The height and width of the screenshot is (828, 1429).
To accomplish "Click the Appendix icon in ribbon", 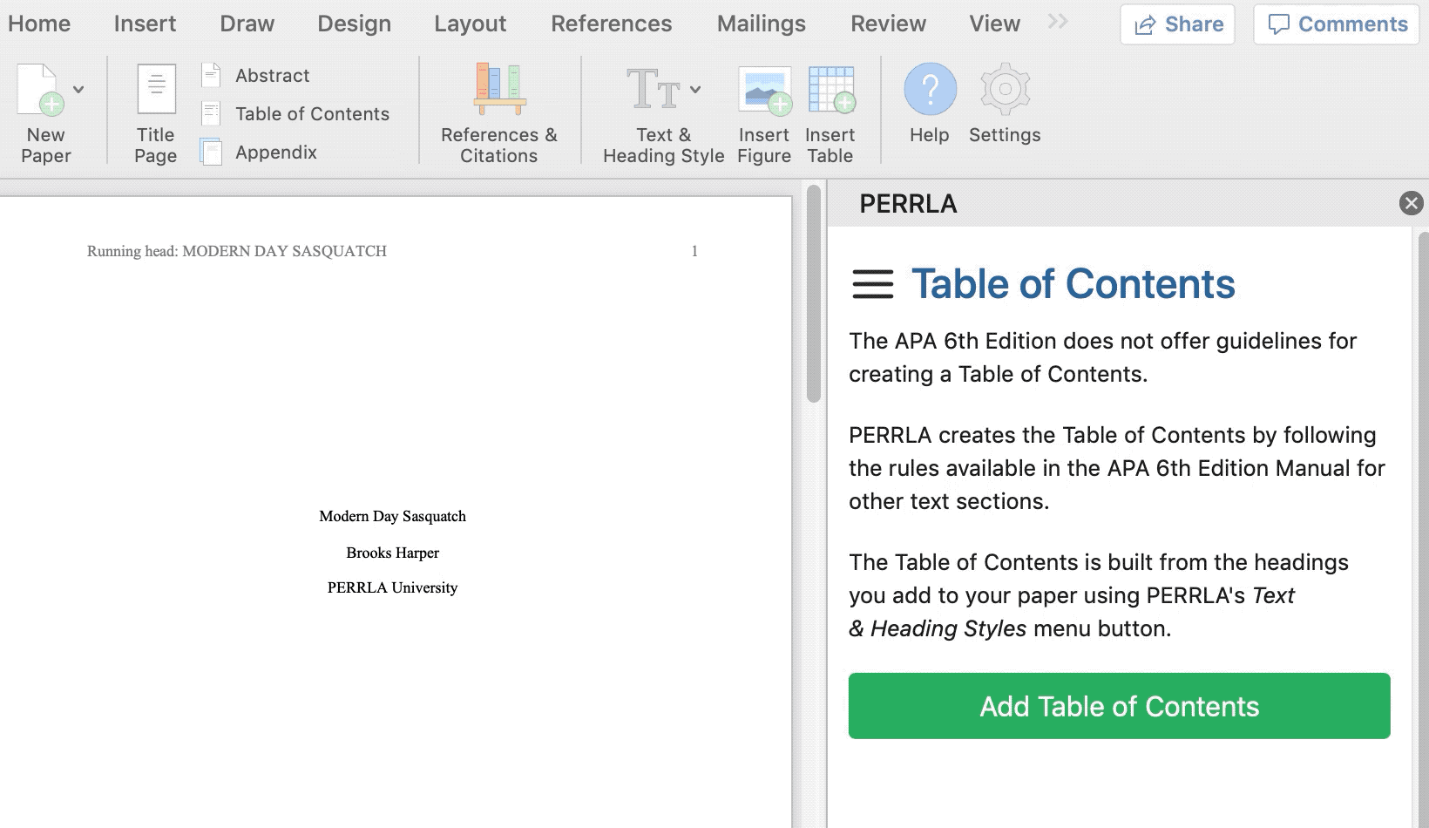I will [x=211, y=153].
